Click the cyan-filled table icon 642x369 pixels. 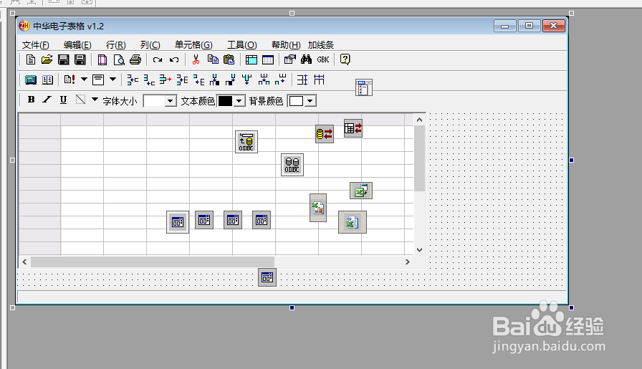pos(251,59)
